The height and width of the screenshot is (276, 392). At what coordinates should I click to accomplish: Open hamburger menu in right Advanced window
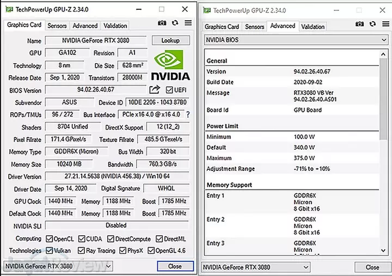tap(386, 24)
